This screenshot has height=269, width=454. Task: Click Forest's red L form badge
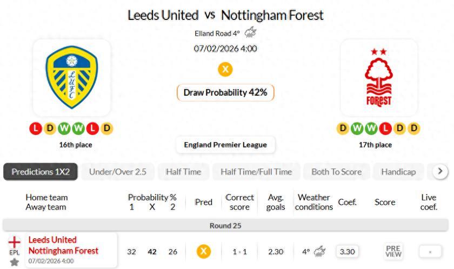click(385, 129)
